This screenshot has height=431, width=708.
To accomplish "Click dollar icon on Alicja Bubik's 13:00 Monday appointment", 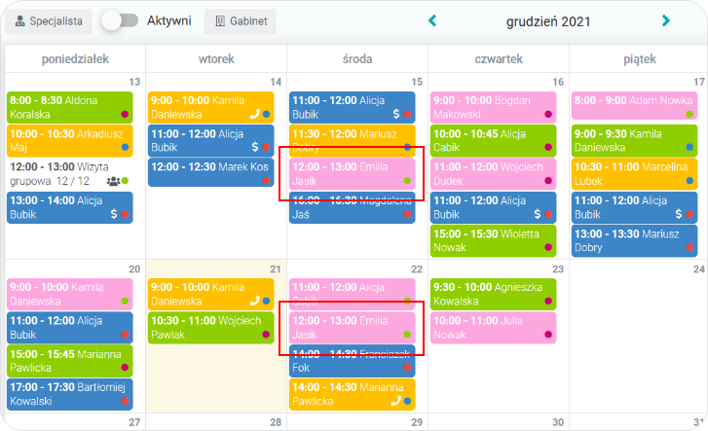I will (x=113, y=214).
